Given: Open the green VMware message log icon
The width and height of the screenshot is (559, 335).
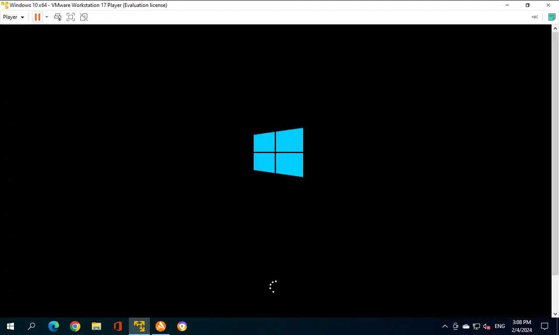Looking at the screenshot, I should tap(552, 17).
